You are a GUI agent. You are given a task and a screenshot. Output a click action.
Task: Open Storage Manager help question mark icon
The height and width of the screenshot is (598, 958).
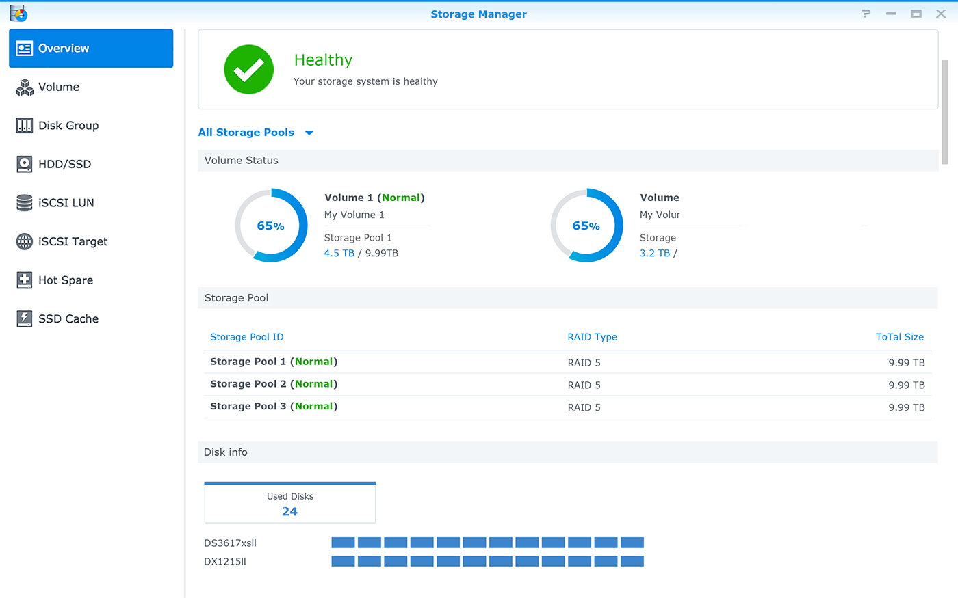point(866,13)
